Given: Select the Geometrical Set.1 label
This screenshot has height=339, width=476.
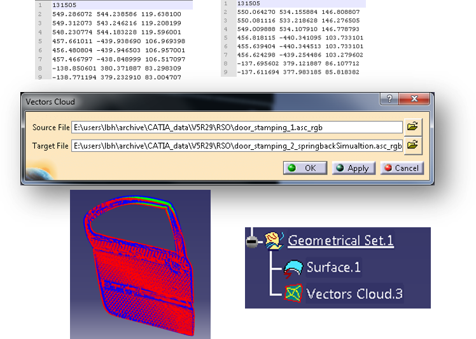Looking at the screenshot, I should pos(340,241).
